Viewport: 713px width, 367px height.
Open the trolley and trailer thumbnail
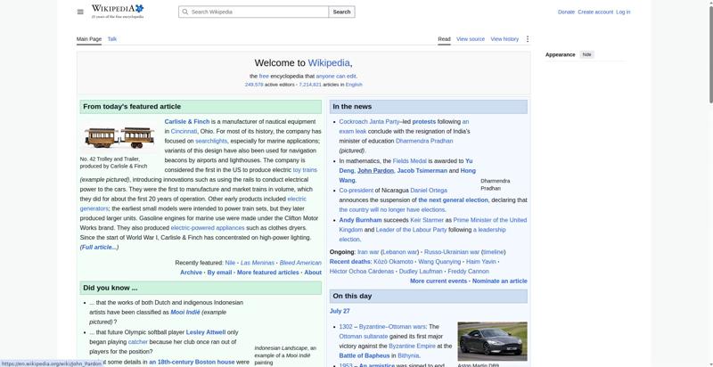pos(119,136)
